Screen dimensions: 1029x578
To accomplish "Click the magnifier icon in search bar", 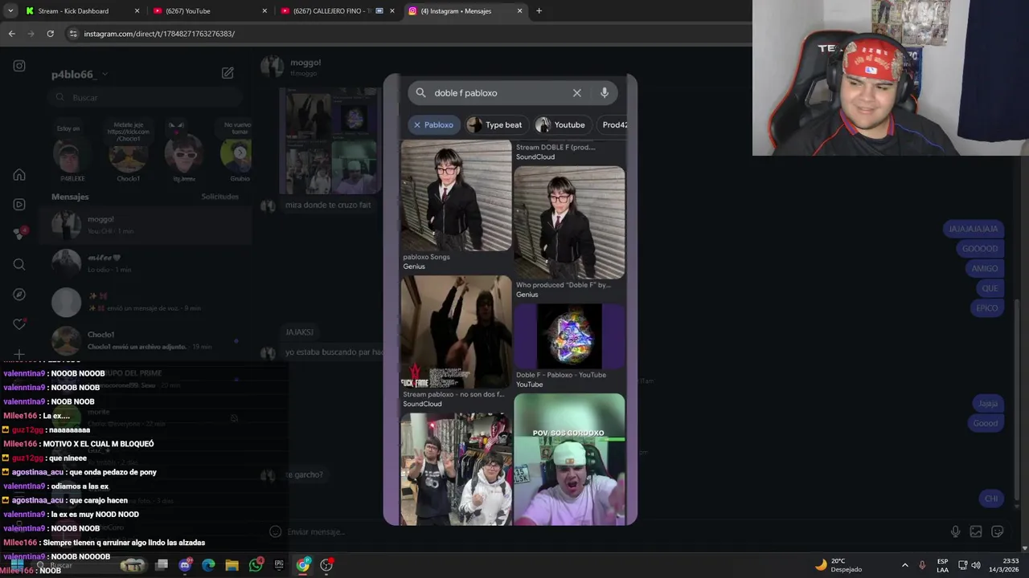I will pyautogui.click(x=420, y=93).
